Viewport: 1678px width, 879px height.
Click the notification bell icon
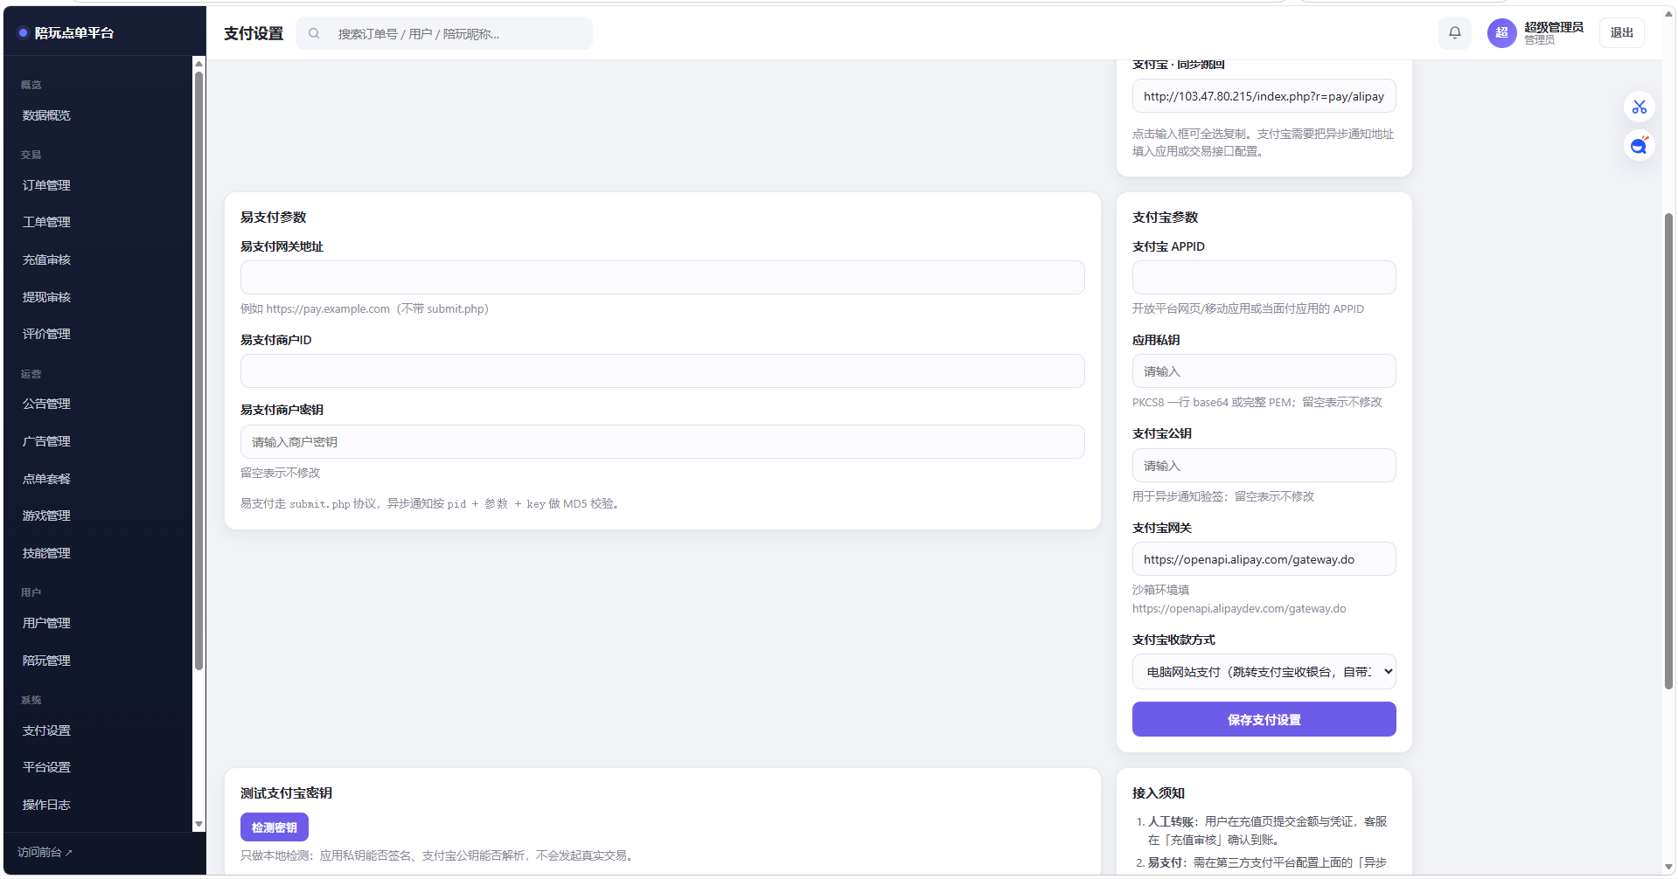click(1454, 33)
